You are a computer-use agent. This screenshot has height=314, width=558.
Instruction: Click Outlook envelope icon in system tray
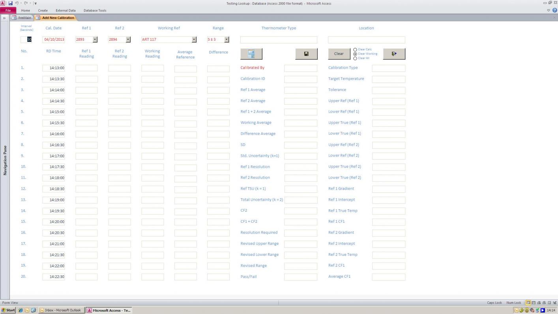517,310
